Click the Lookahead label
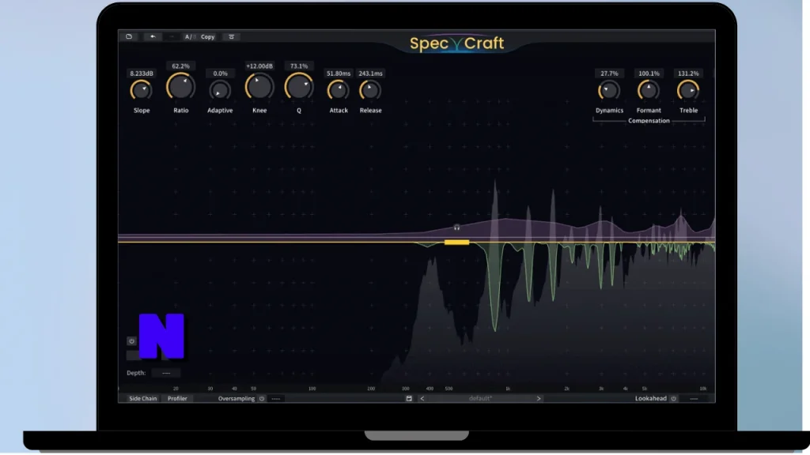The image size is (810, 455). tap(650, 398)
